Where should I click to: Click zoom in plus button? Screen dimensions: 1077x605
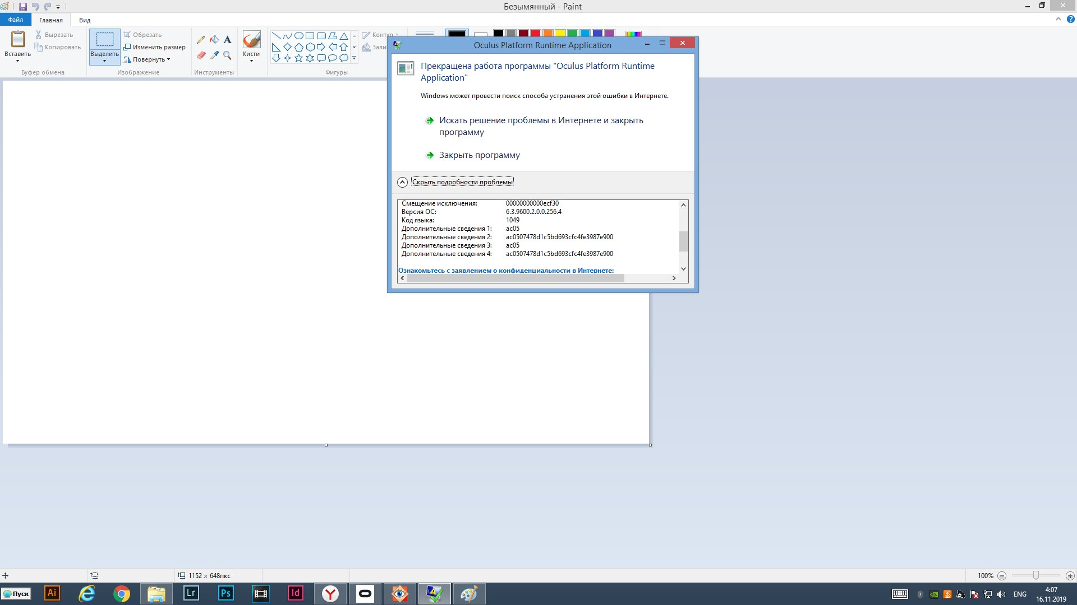pos(1070,576)
